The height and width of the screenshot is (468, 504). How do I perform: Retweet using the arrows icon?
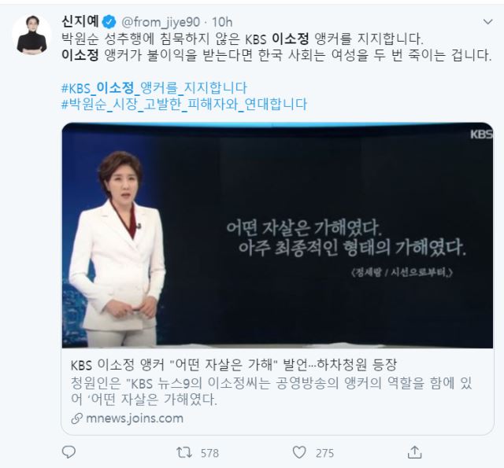[x=184, y=452]
